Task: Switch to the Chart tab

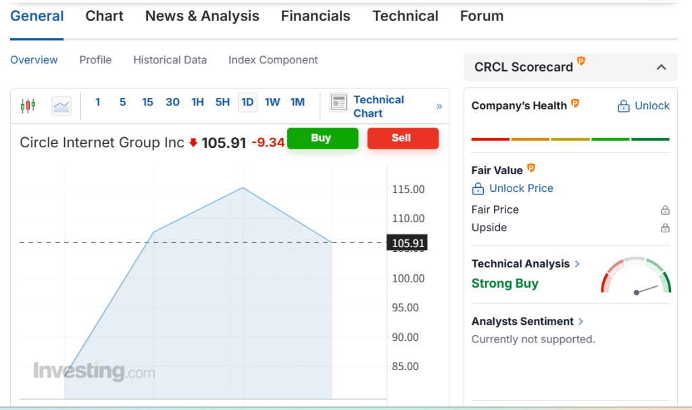Action: [x=105, y=16]
